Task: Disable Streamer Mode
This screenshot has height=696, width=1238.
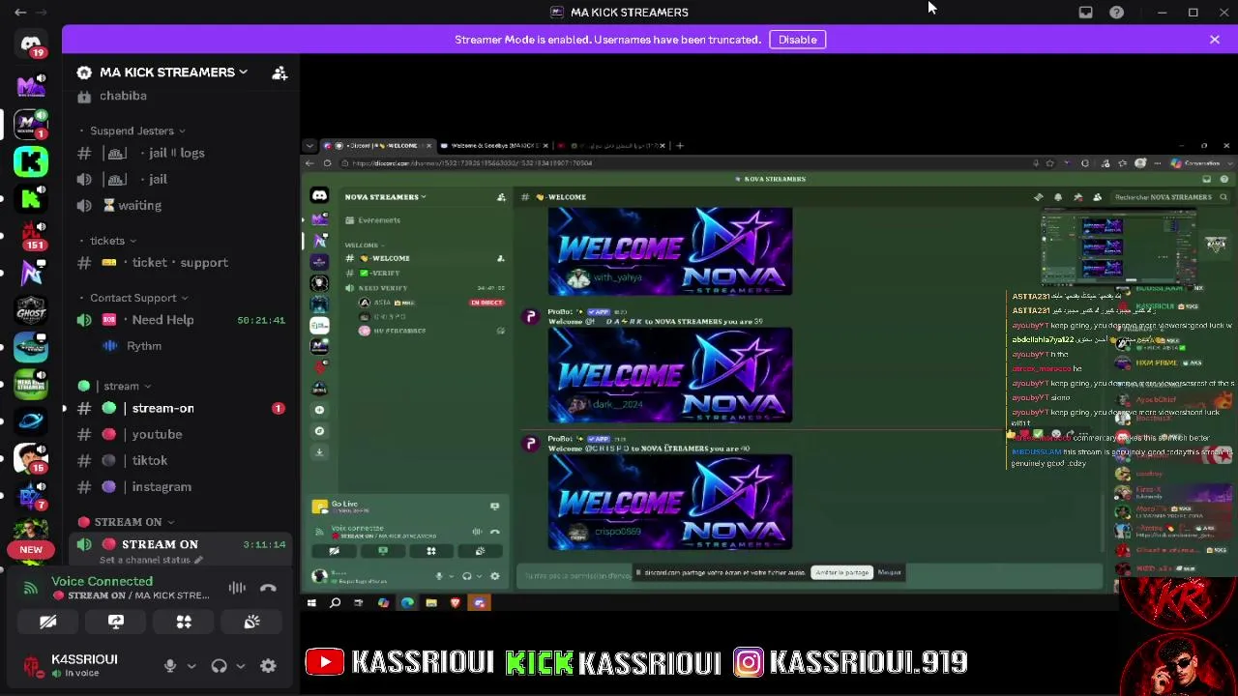Action: pyautogui.click(x=798, y=40)
